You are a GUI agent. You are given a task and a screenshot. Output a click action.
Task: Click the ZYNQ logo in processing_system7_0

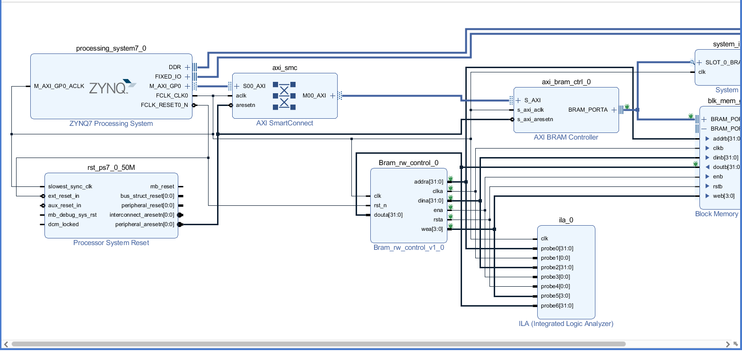(113, 87)
